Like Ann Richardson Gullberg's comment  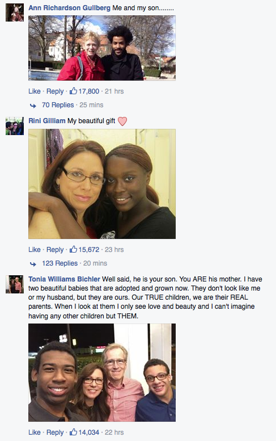35,91
